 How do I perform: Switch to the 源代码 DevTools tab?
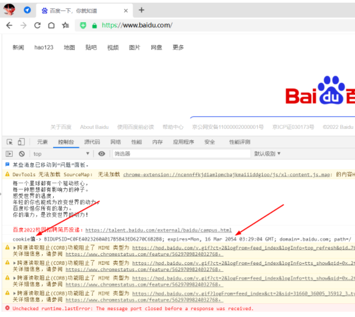(92, 142)
